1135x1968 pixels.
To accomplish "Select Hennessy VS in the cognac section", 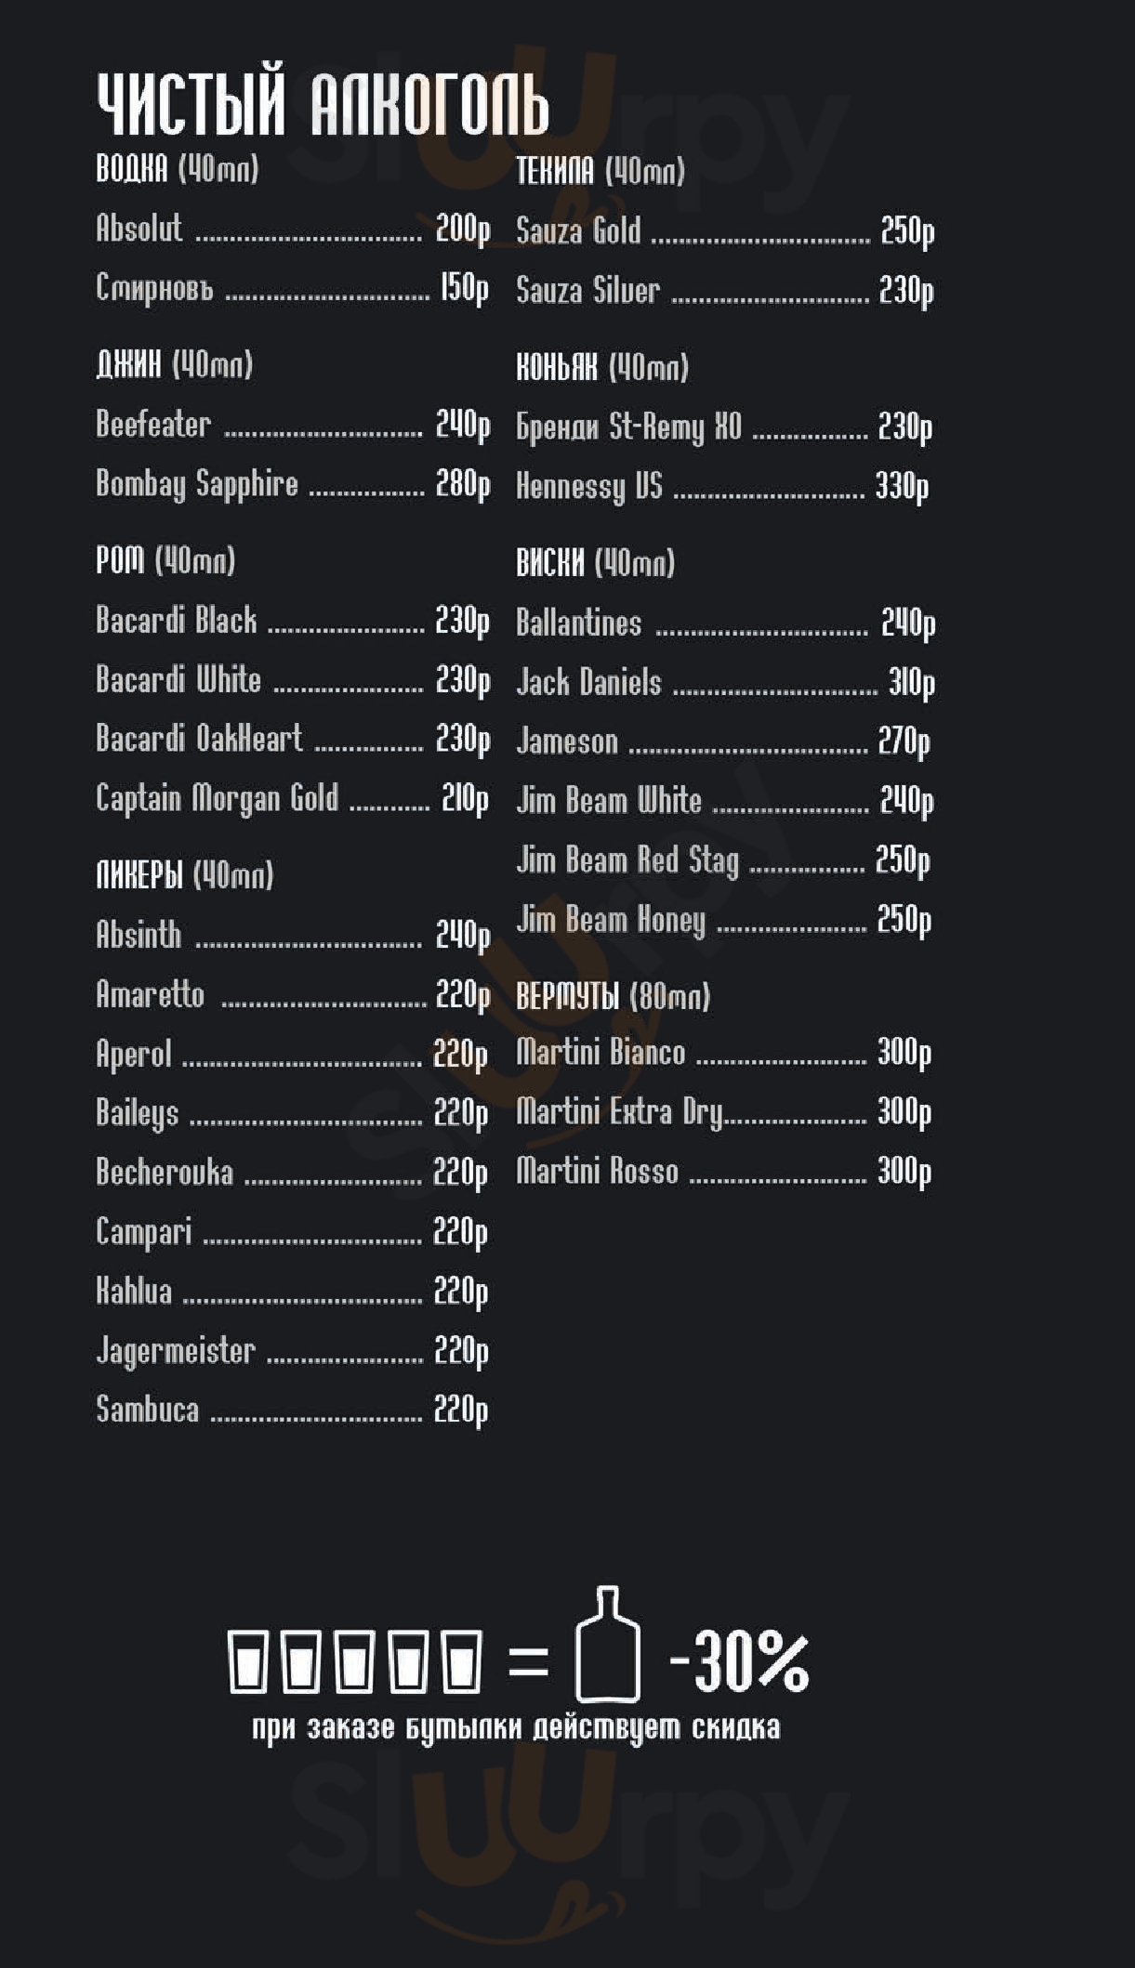I will [589, 486].
